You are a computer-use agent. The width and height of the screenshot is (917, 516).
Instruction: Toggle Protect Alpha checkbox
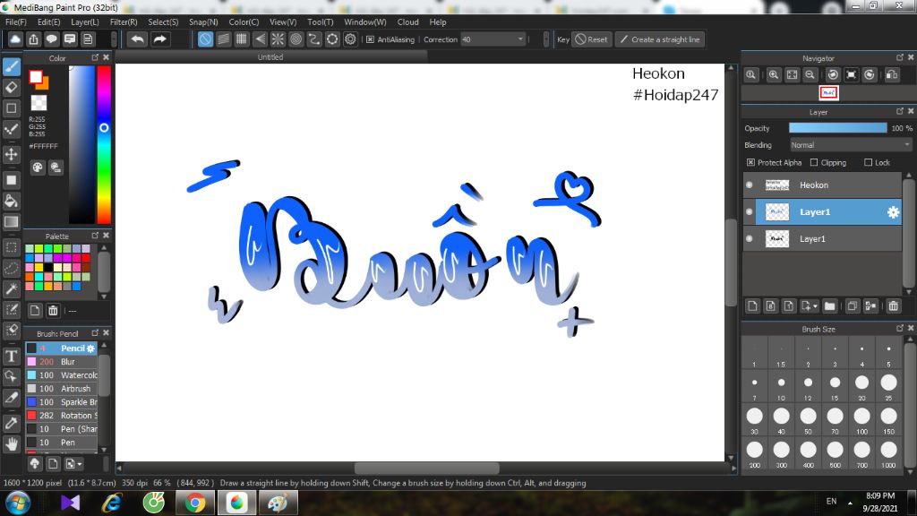click(x=750, y=163)
